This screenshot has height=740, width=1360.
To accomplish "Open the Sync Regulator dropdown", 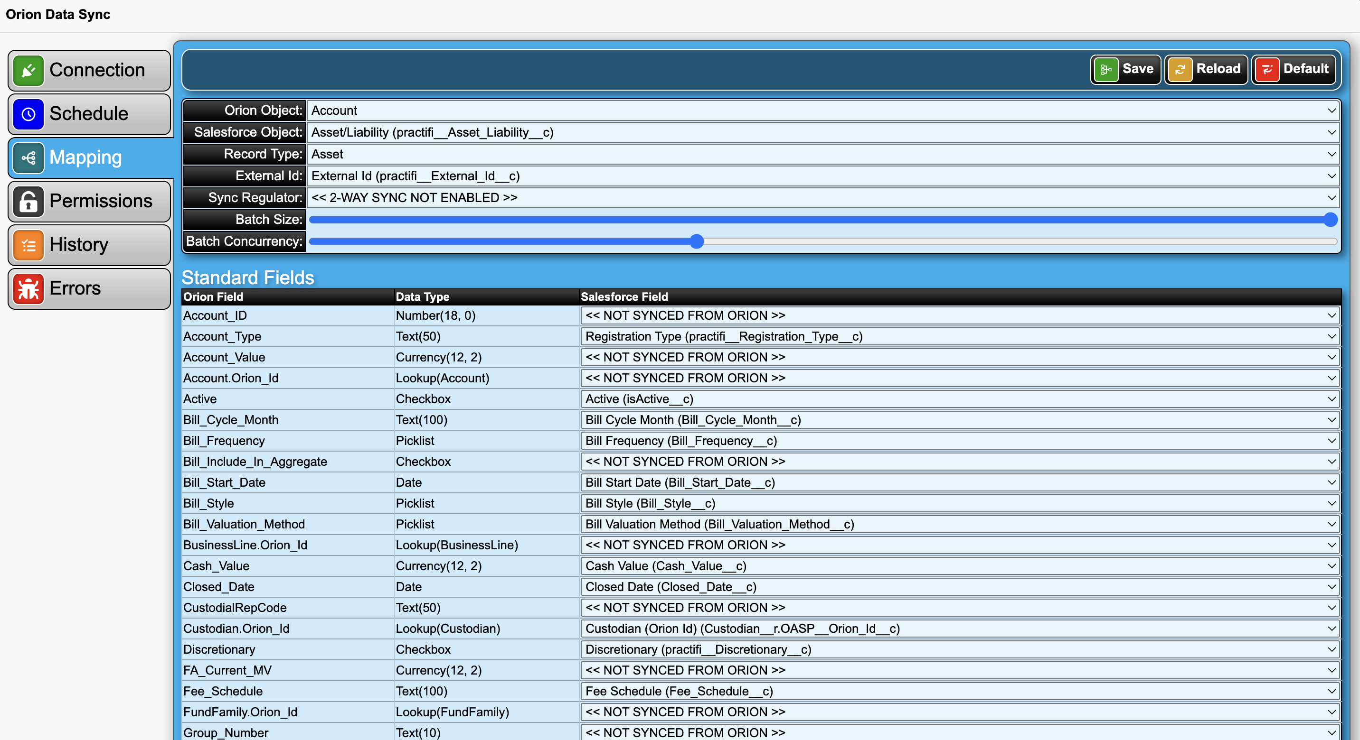I will click(823, 198).
